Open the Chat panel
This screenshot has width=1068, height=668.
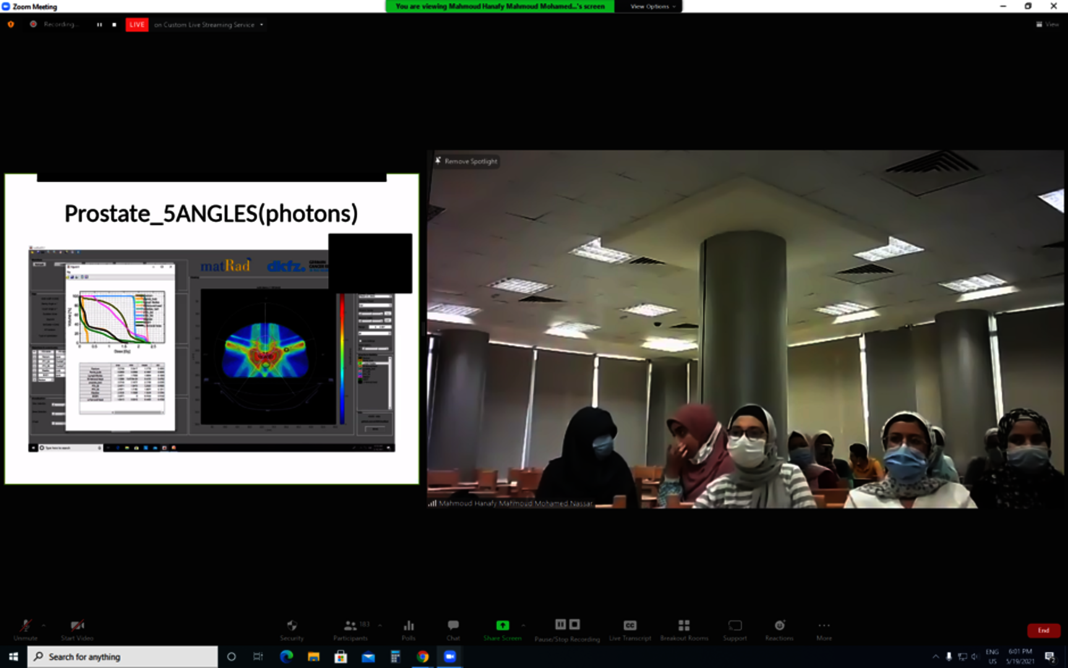453,628
